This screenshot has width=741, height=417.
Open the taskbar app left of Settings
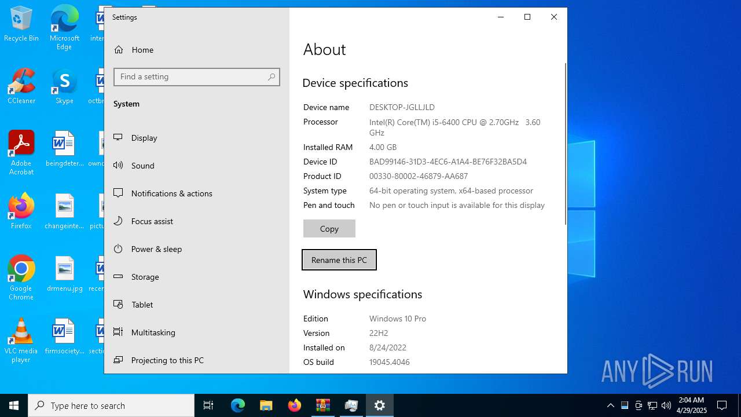(351, 405)
